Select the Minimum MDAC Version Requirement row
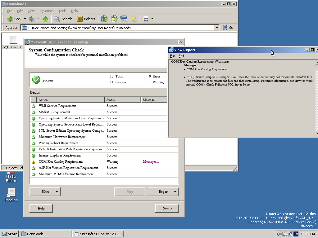This screenshot has height=238, width=318. 104,174
